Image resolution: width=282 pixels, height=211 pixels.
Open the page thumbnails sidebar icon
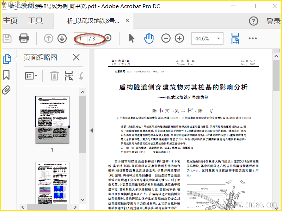(7, 59)
